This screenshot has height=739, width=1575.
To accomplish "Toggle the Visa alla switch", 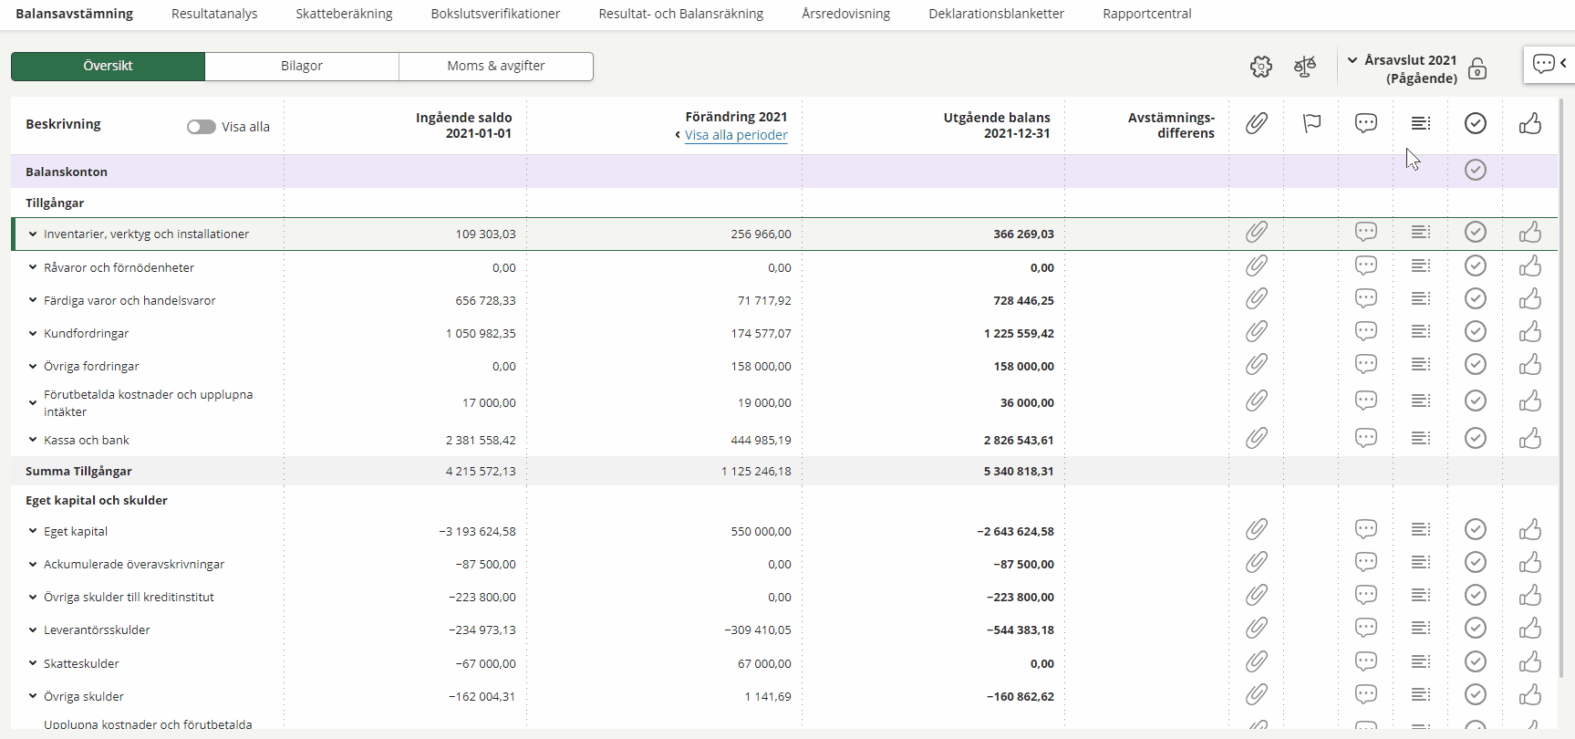I will [202, 127].
